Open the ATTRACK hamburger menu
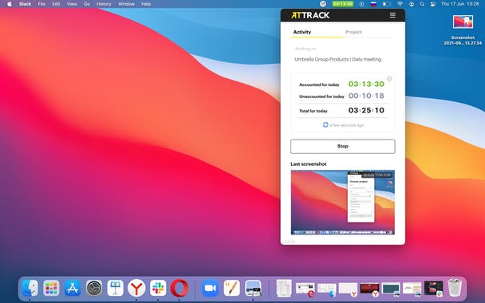 click(x=392, y=15)
